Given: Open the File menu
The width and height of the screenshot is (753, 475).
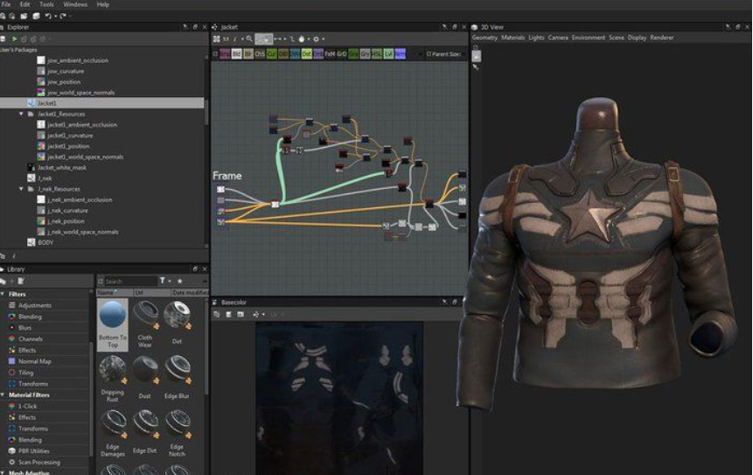Looking at the screenshot, I should pos(6,4).
